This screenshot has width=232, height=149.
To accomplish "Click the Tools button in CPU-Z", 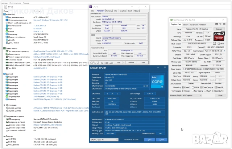I will [x=119, y=62].
